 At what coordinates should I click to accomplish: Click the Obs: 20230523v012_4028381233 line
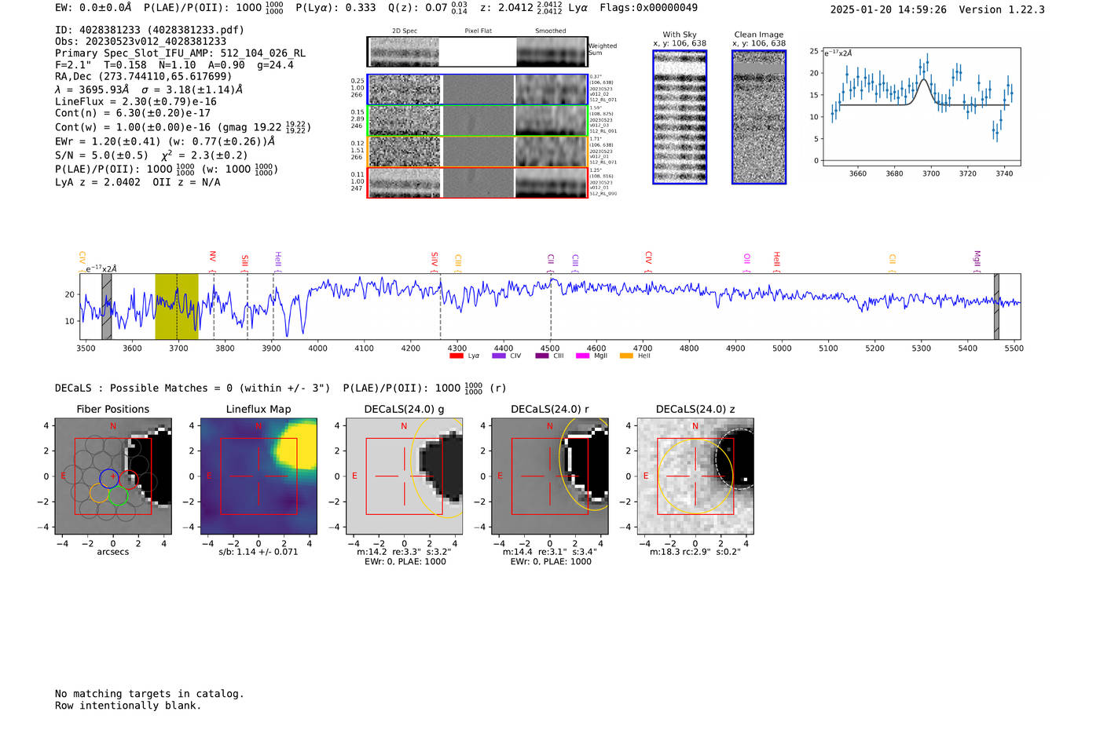141,42
